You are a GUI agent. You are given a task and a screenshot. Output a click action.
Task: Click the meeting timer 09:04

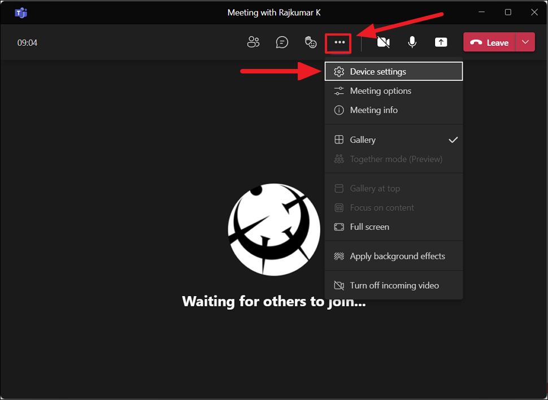(x=27, y=43)
